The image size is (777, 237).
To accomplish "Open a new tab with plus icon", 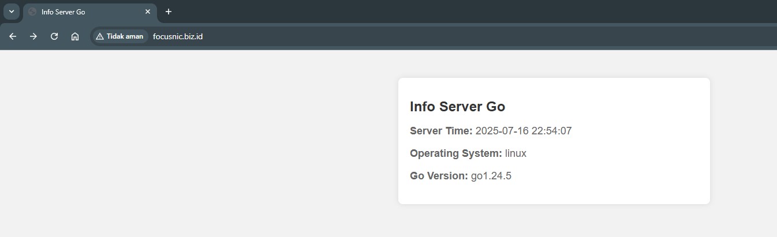I will tap(169, 12).
